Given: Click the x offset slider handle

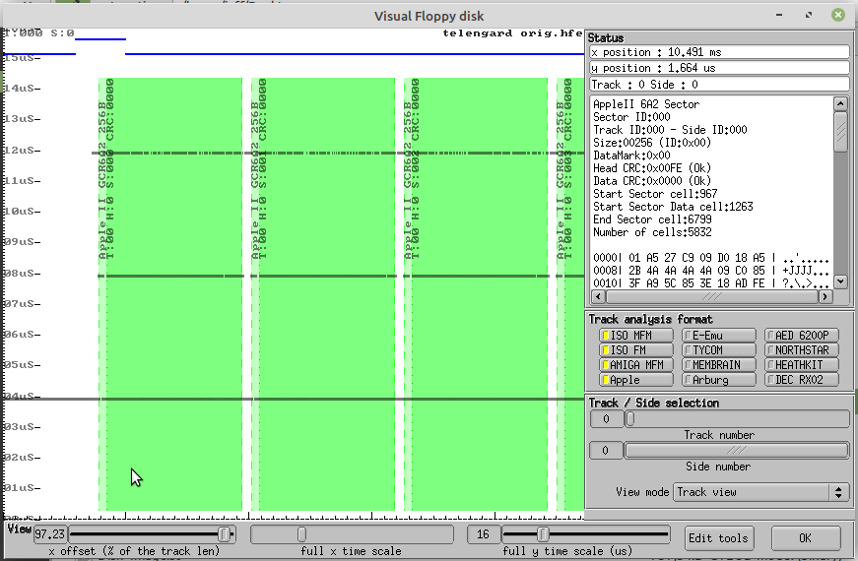Looking at the screenshot, I should click(225, 534).
